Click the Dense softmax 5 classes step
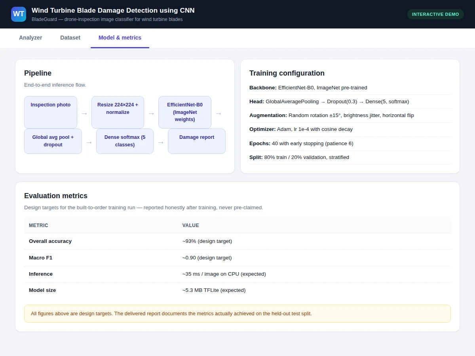 (125, 141)
